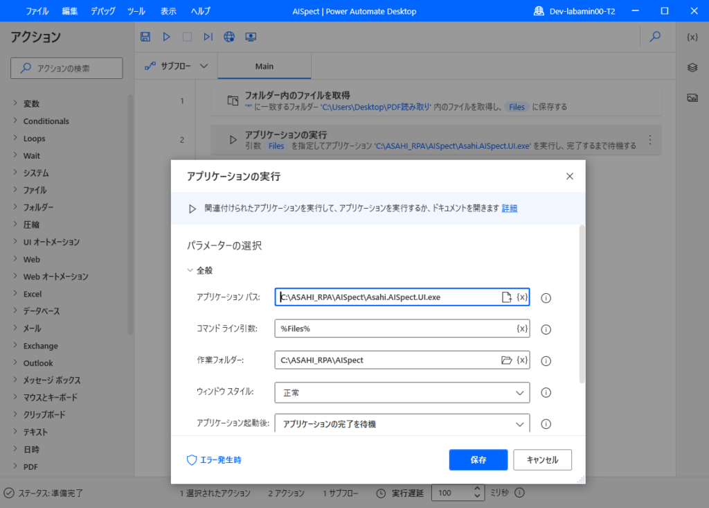This screenshot has height=508, width=709.
Task: Run the flow with the play icon
Action: (166, 37)
